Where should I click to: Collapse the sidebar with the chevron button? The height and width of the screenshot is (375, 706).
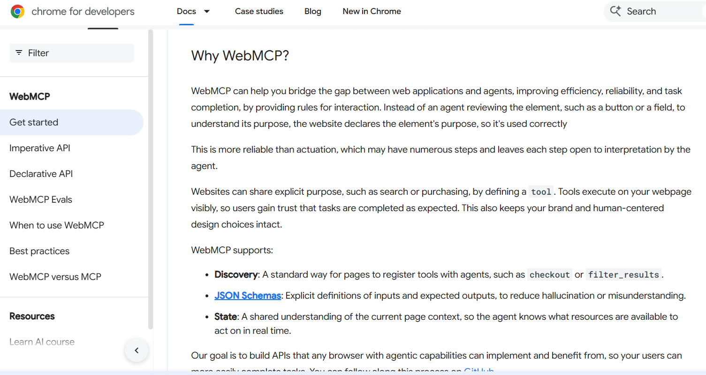137,350
